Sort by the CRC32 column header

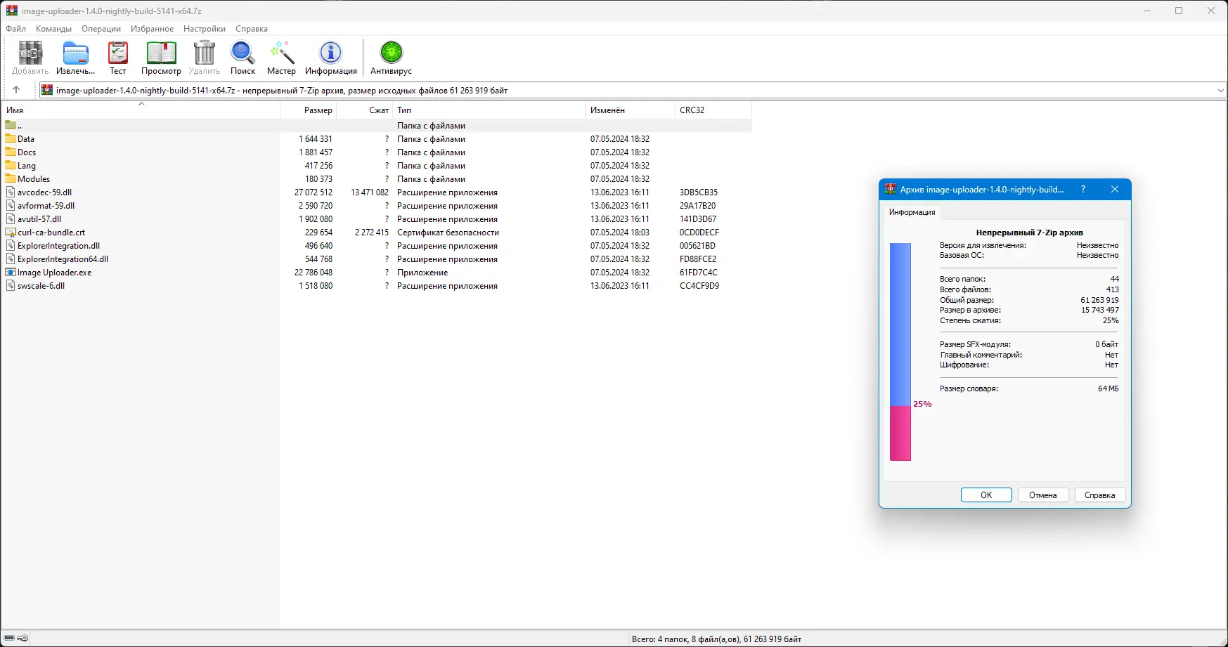click(713, 110)
